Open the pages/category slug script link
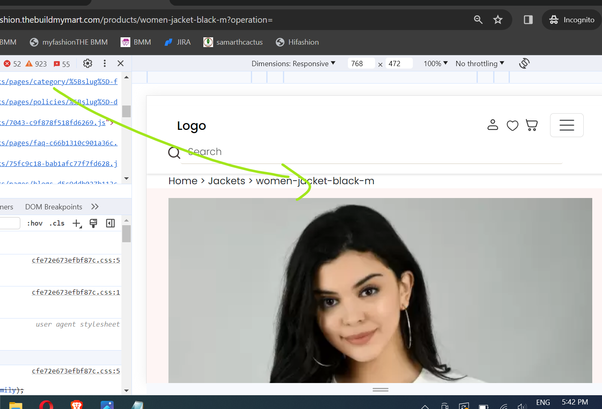Screen dimensions: 602x409 click(59, 82)
